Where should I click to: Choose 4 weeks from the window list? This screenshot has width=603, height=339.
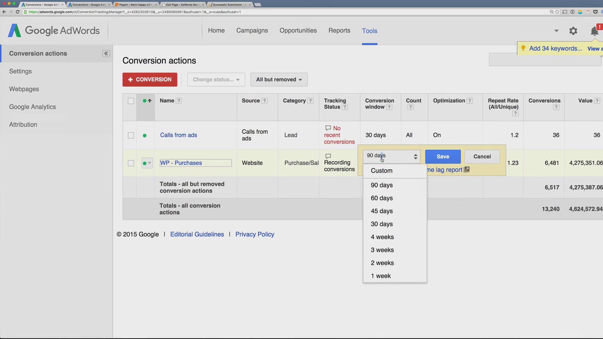[x=395, y=237]
